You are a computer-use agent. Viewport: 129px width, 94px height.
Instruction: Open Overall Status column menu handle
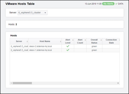(101, 40)
